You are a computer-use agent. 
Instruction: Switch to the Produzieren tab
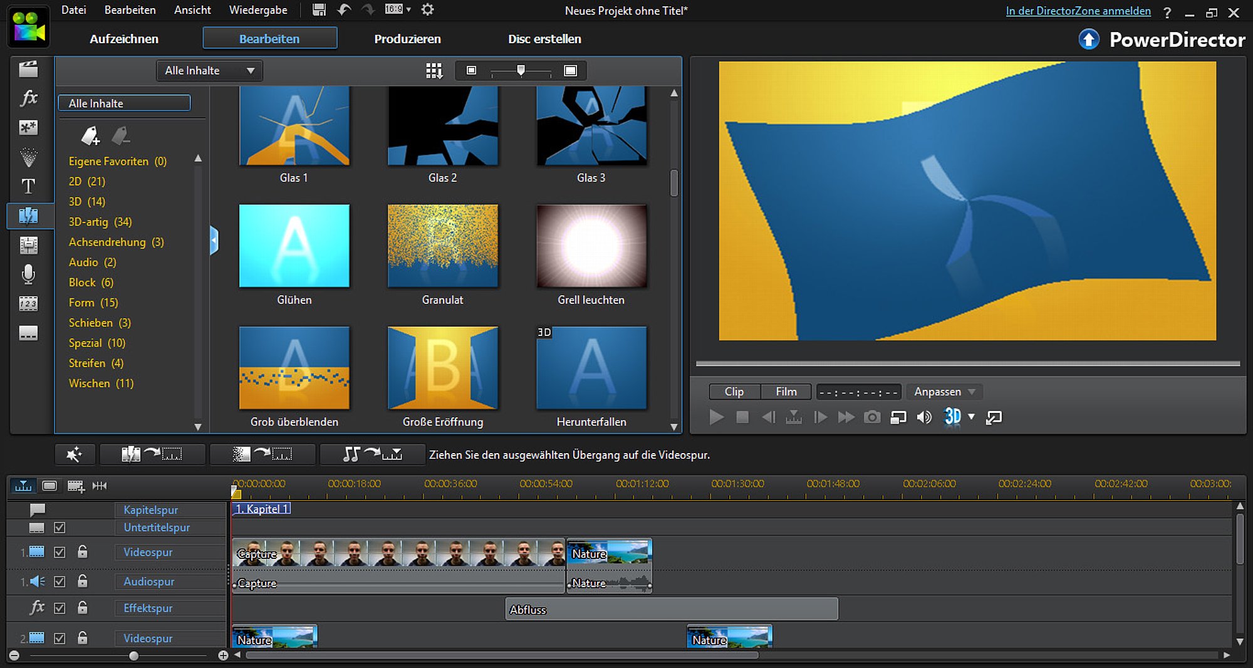pos(407,39)
